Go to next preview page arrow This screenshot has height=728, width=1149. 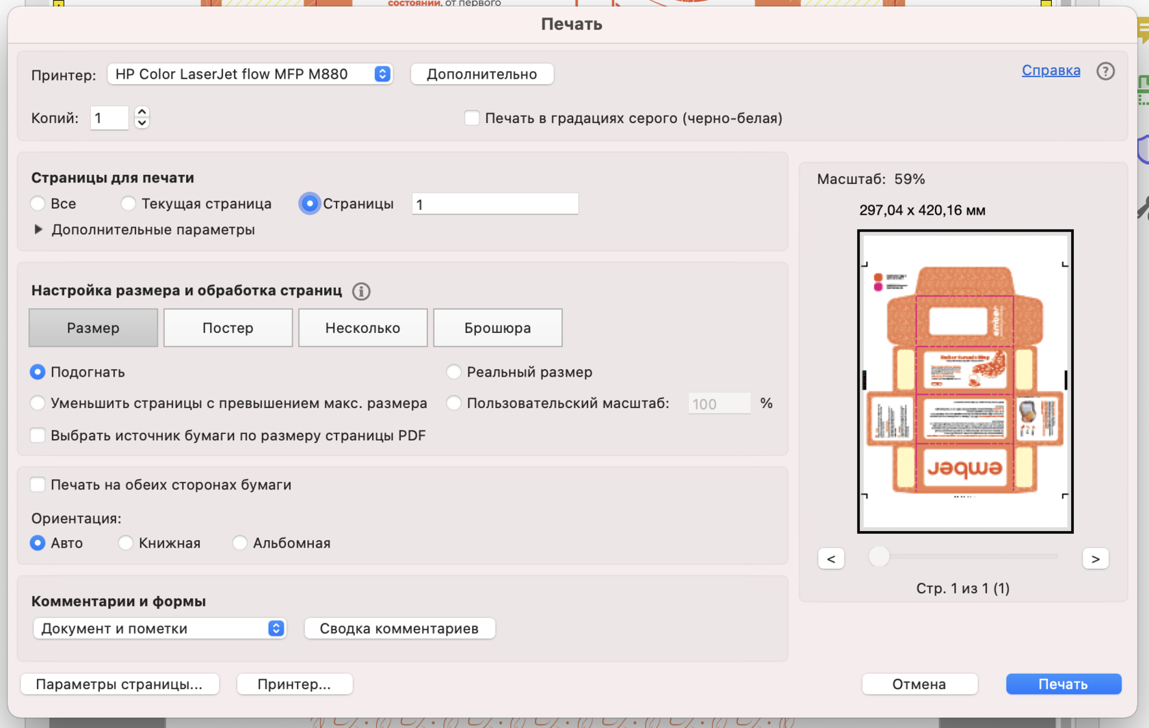coord(1095,558)
